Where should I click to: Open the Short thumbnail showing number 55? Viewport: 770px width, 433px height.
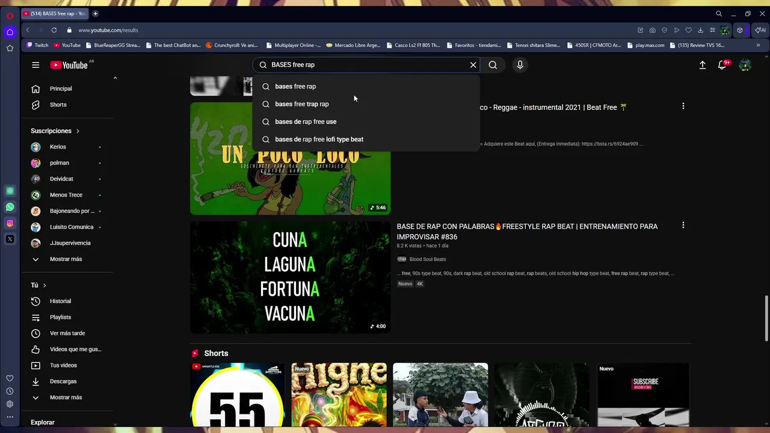click(238, 395)
